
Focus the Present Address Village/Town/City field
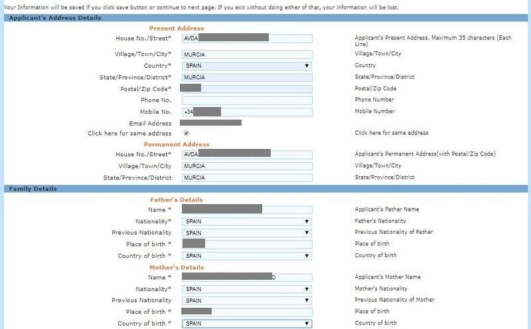tap(247, 55)
